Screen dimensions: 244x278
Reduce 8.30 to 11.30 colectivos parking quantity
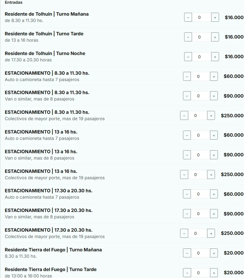[x=184, y=116]
